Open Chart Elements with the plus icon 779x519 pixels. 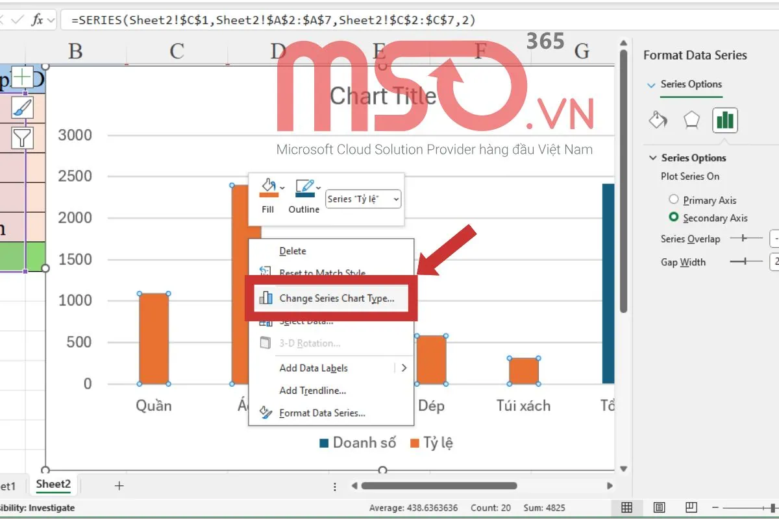(x=23, y=77)
